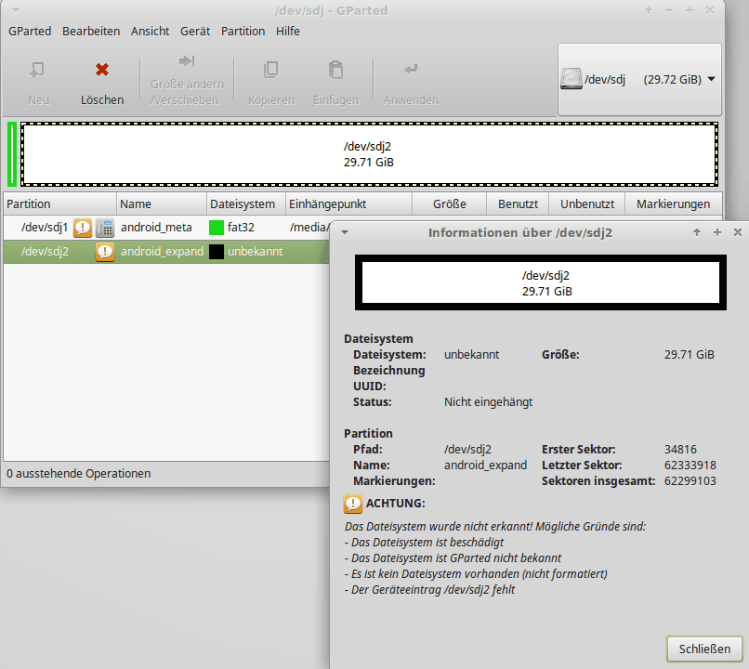The image size is (749, 669).
Task: Click the line Der Geräteeintrag /dev/sdj2 fehlt
Action: pyautogui.click(x=430, y=590)
